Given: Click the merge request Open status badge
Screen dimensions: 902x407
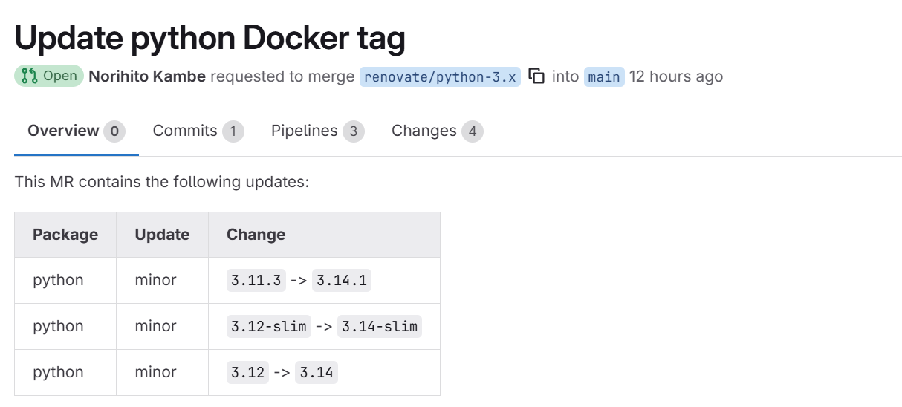Looking at the screenshot, I should [49, 76].
